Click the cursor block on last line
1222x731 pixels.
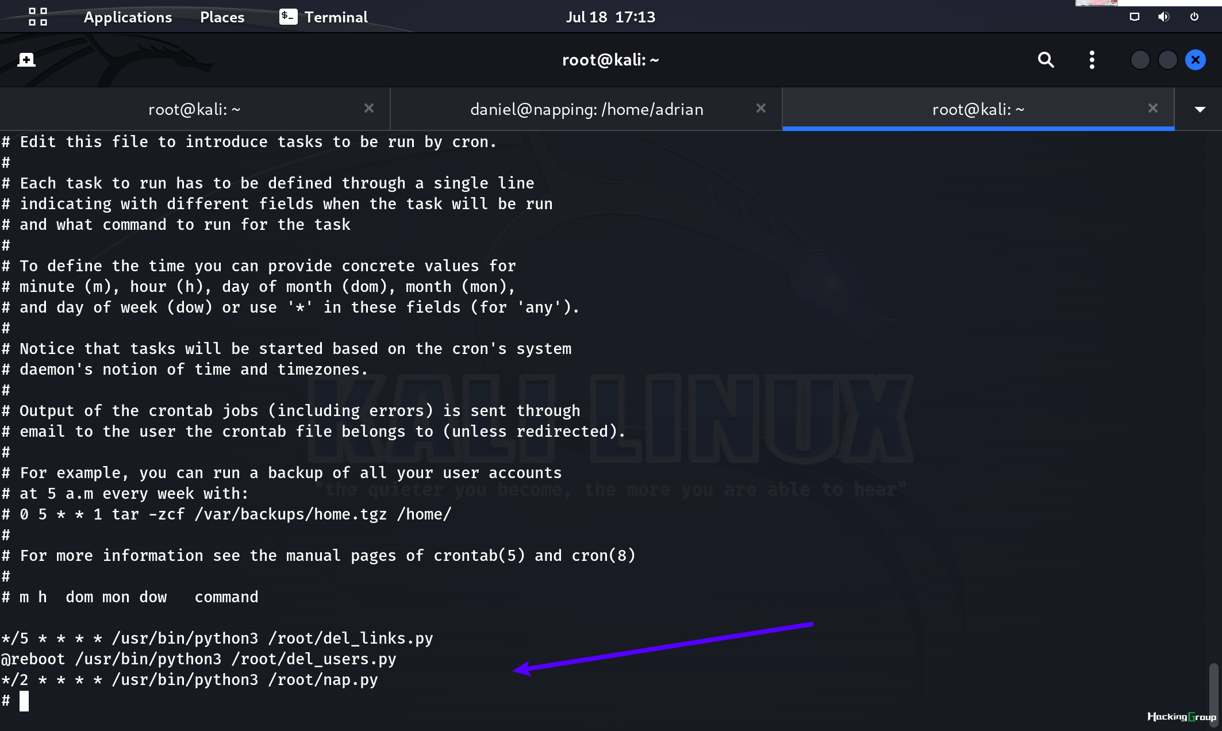coord(24,701)
